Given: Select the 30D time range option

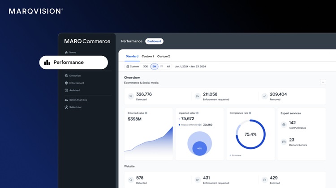Looking at the screenshot, I should (146, 67).
